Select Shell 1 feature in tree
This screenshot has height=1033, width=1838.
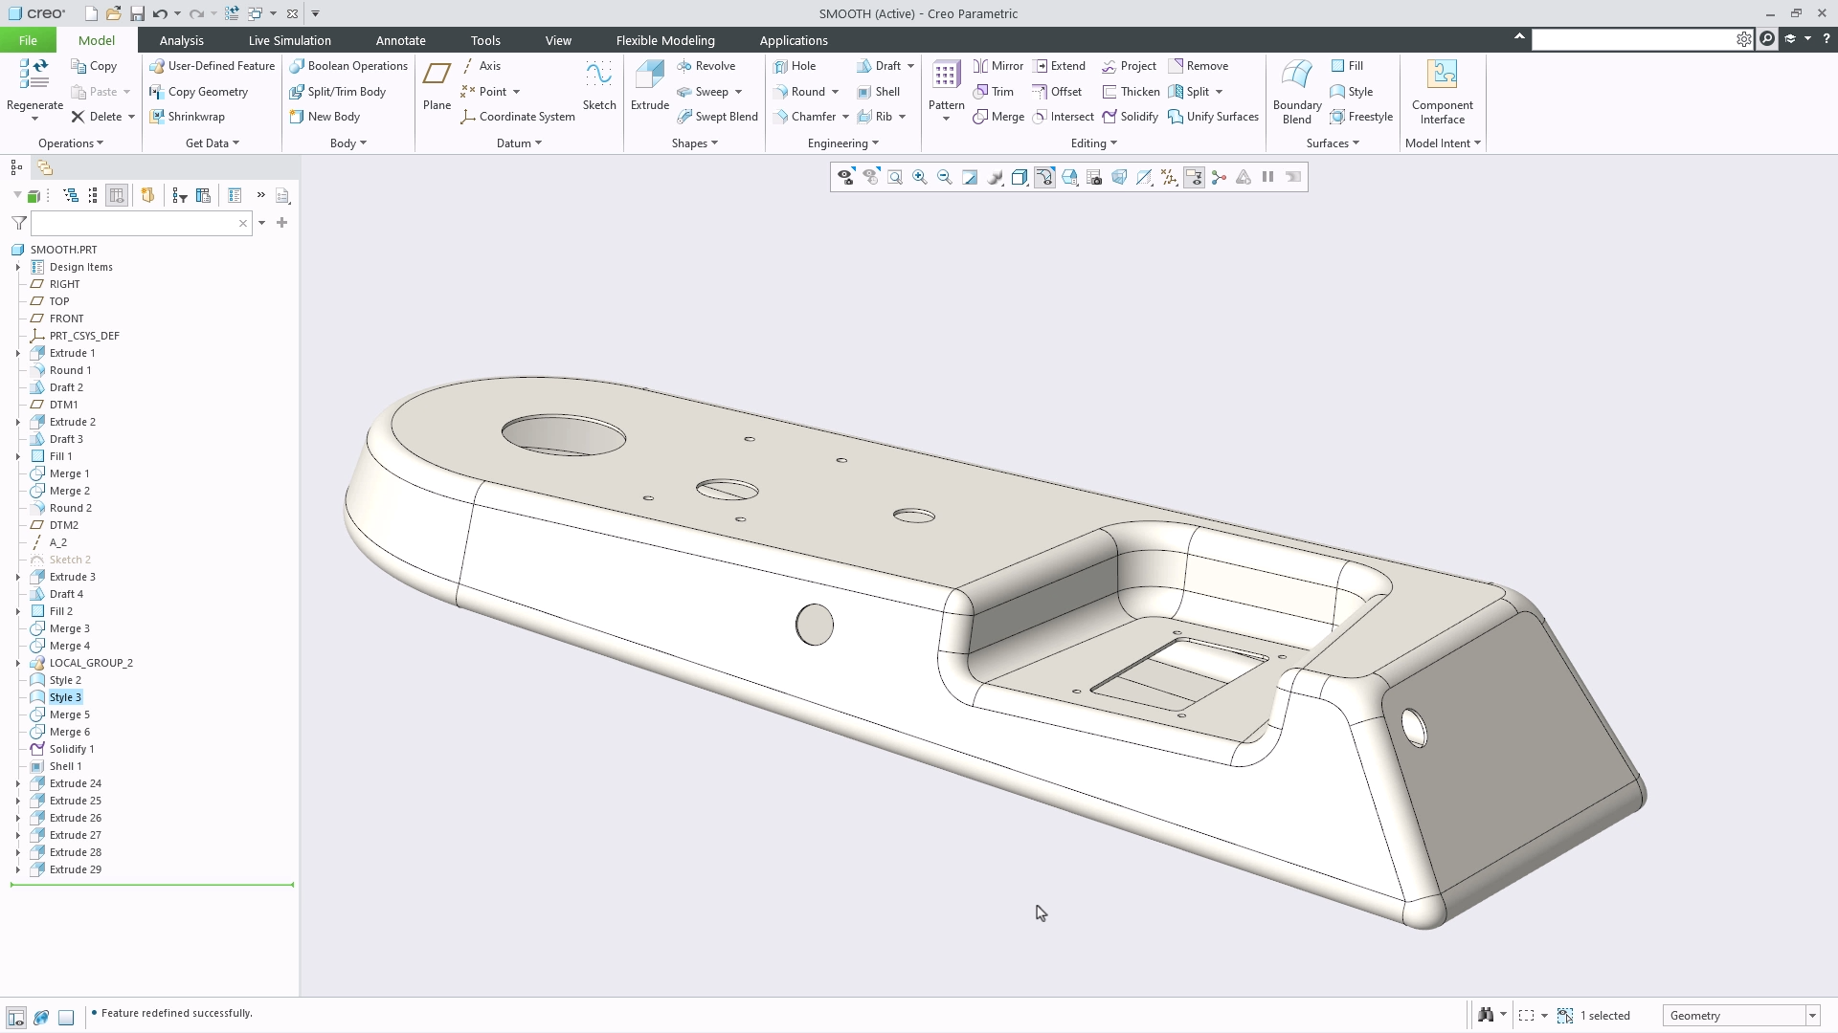65,766
